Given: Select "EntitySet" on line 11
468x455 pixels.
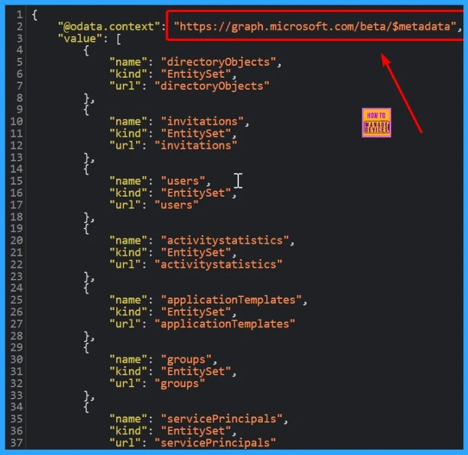Looking at the screenshot, I should (x=196, y=134).
